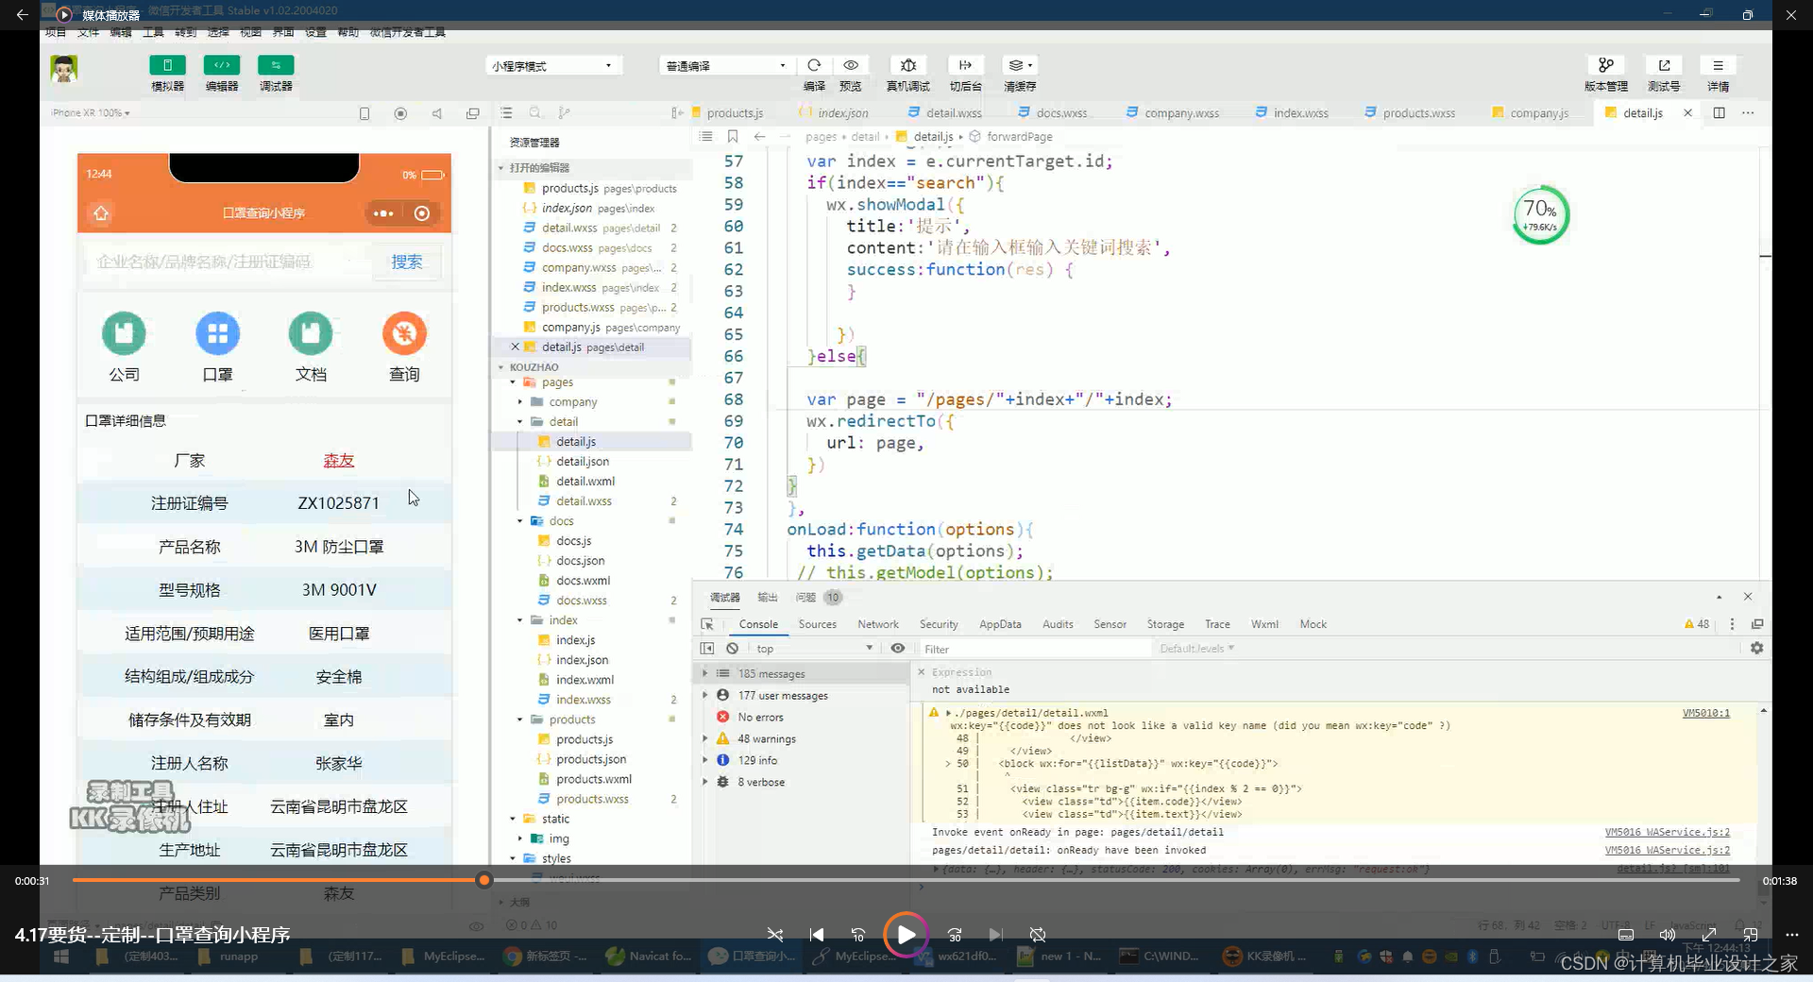Click the 搜索 search button in simulator
The image size is (1813, 982).
407,262
